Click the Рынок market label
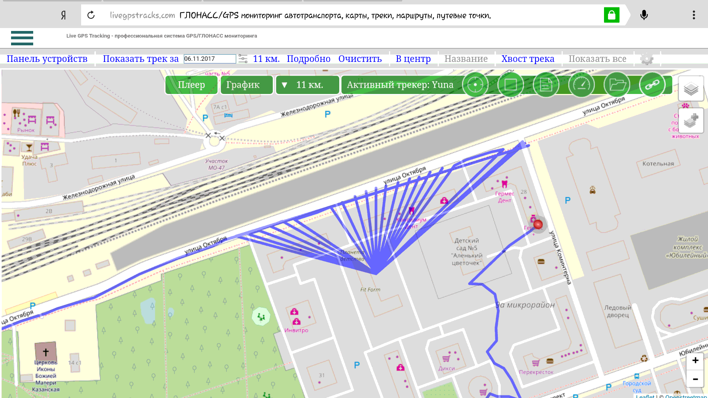The width and height of the screenshot is (708, 398). (26, 130)
